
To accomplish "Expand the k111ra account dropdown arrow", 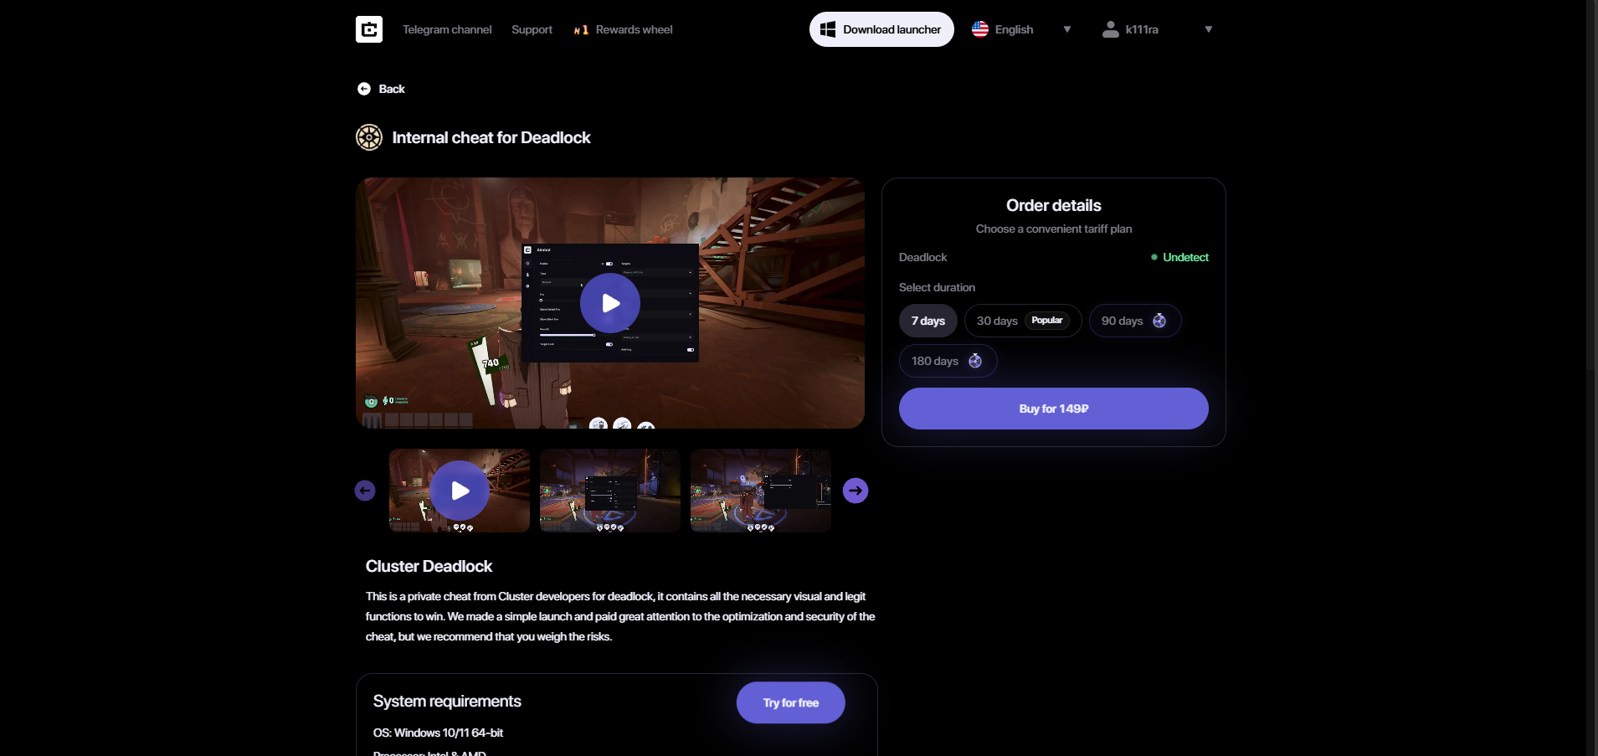I will pyautogui.click(x=1209, y=29).
